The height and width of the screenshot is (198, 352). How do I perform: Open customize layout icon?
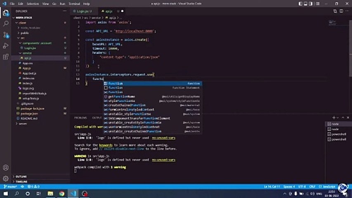317,4
